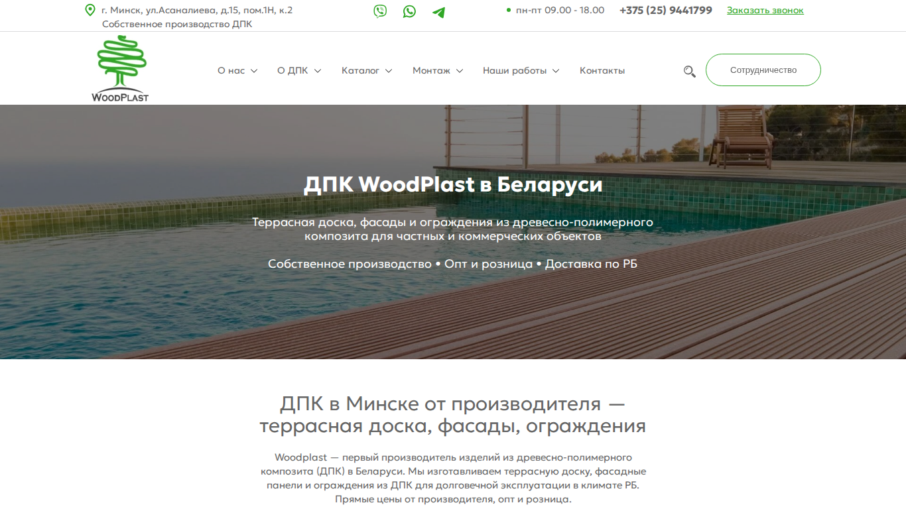The height and width of the screenshot is (509, 906).
Task: Click the «Сотрудничество» button
Action: [x=763, y=70]
